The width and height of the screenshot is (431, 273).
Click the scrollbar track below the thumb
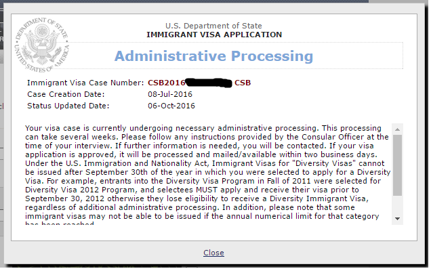(397, 205)
